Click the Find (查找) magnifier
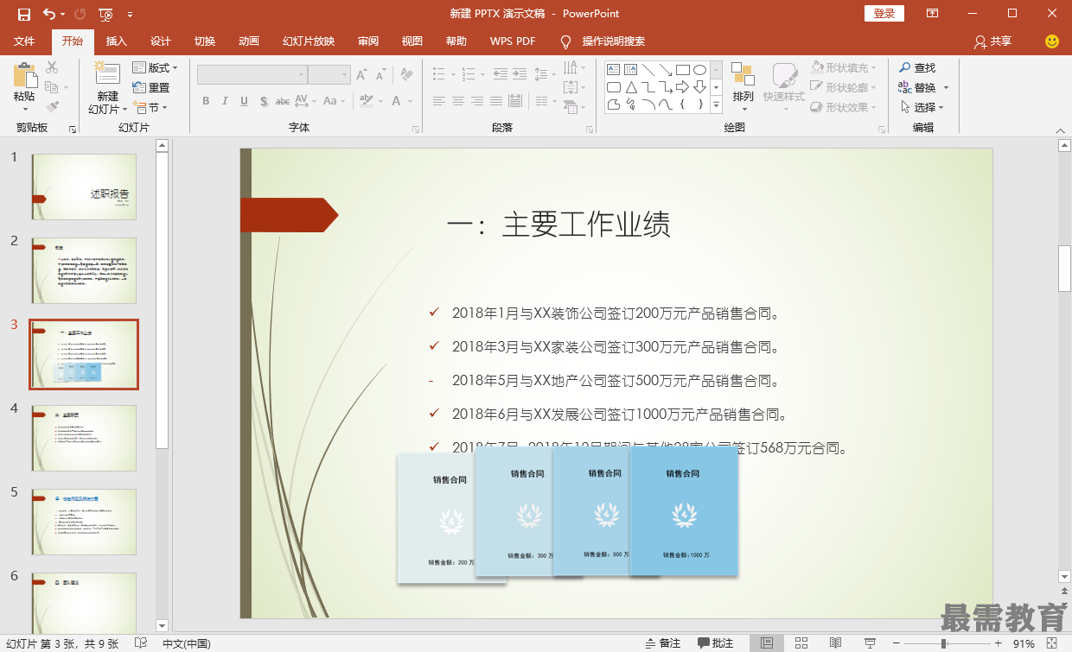The image size is (1072, 652). click(917, 67)
